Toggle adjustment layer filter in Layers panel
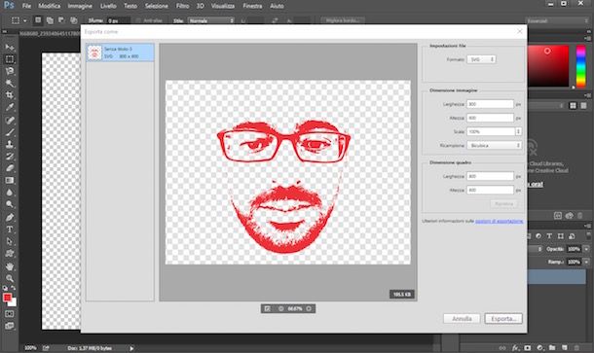 point(538,236)
